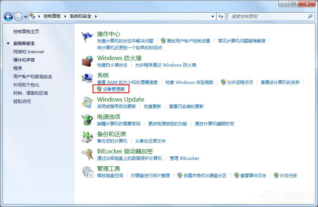Open 设备管理器 link

(x=114, y=89)
